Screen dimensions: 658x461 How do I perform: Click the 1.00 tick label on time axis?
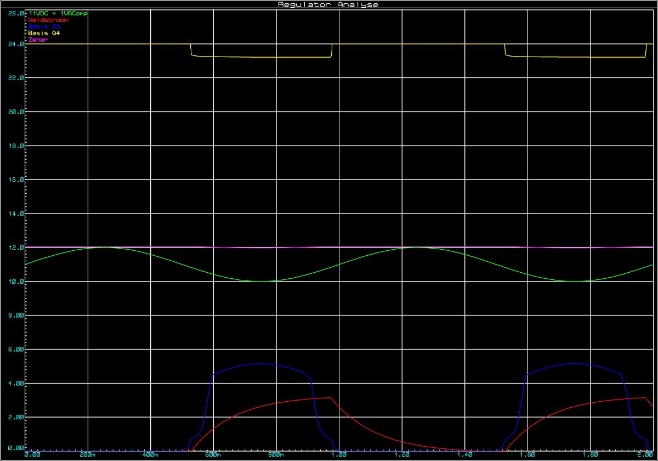point(339,455)
